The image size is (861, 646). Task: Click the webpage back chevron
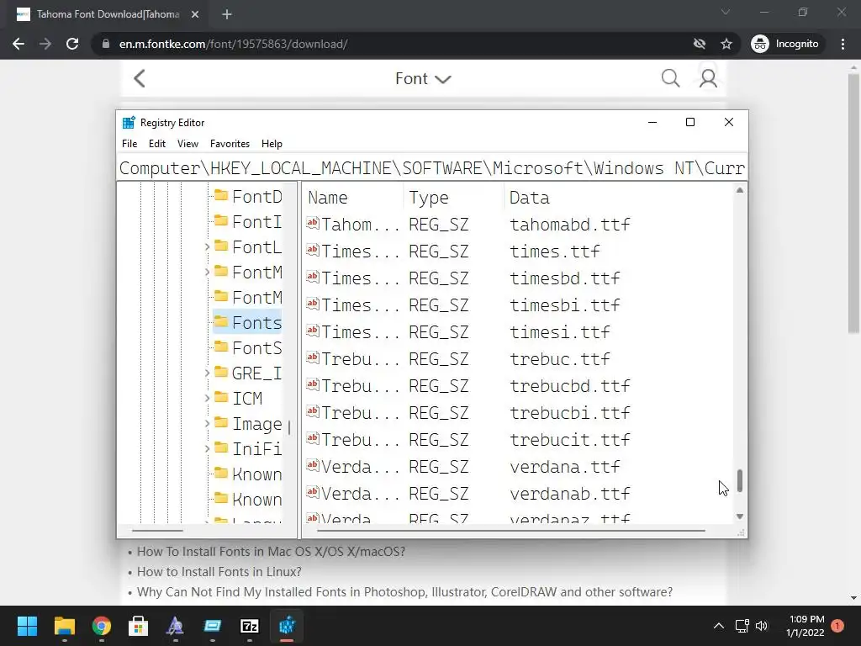[140, 78]
